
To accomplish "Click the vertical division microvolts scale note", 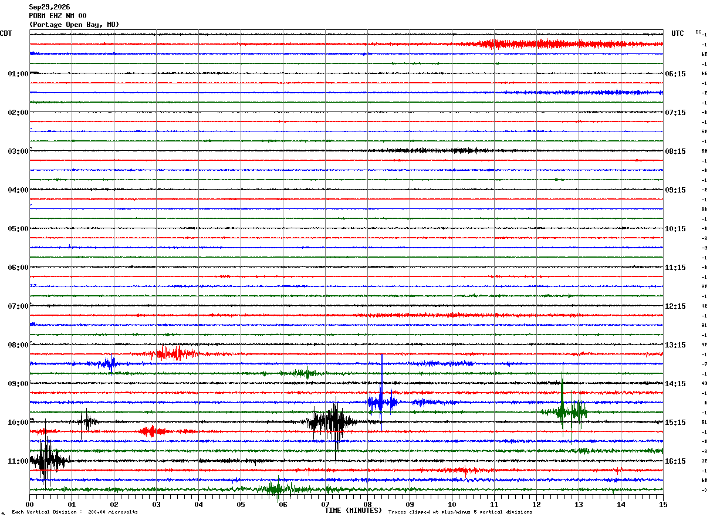I will tap(75, 512).
